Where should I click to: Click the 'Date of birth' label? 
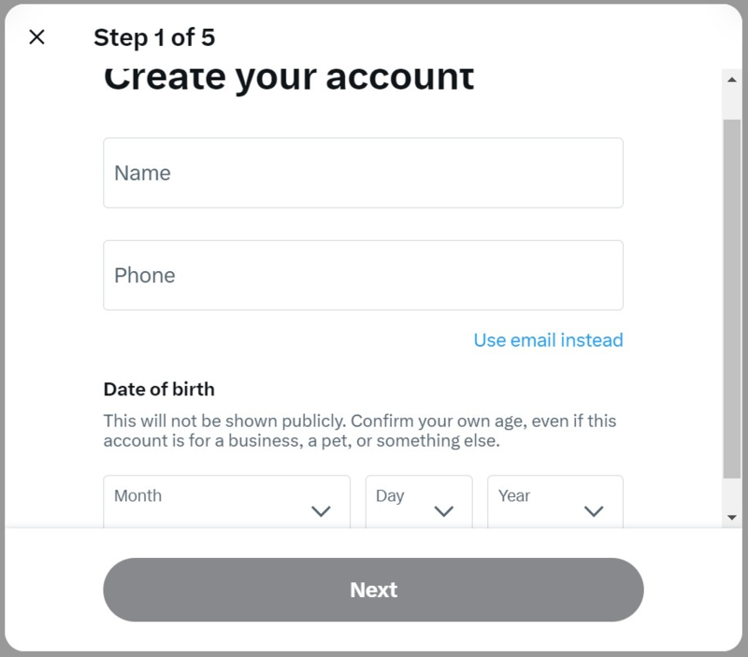point(159,389)
